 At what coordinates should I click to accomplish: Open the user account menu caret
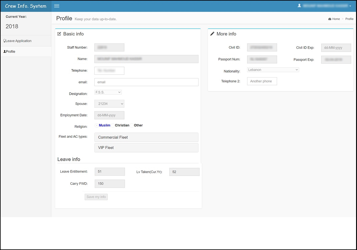350,6
